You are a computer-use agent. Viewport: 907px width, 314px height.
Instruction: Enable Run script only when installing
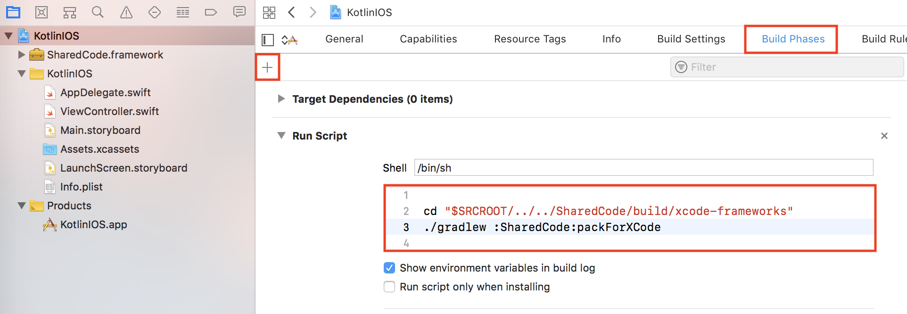[389, 287]
